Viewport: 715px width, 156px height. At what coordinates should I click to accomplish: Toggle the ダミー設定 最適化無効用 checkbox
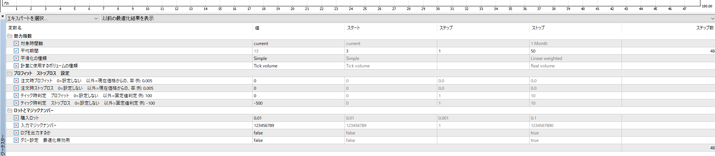tap(16, 140)
